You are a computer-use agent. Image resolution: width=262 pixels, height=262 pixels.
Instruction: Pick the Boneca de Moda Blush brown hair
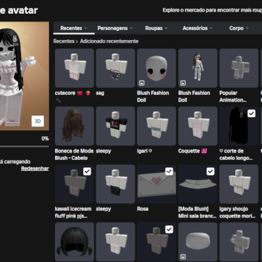point(75,126)
